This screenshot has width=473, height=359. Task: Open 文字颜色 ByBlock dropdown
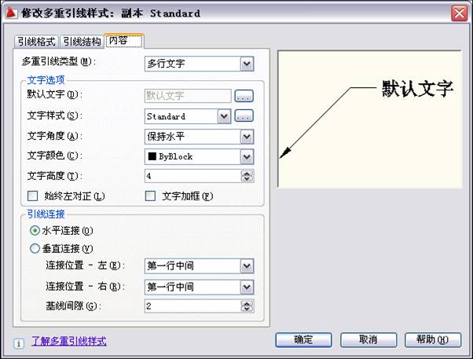(x=247, y=156)
